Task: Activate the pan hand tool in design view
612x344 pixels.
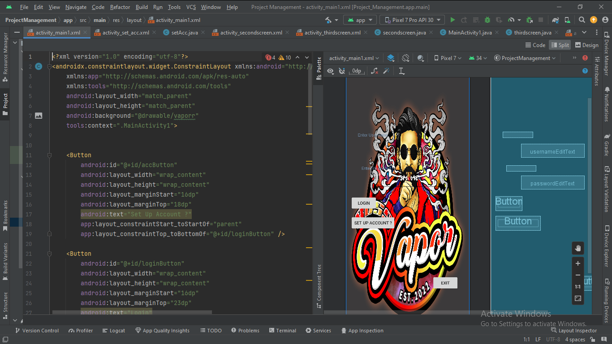Action: (x=578, y=248)
